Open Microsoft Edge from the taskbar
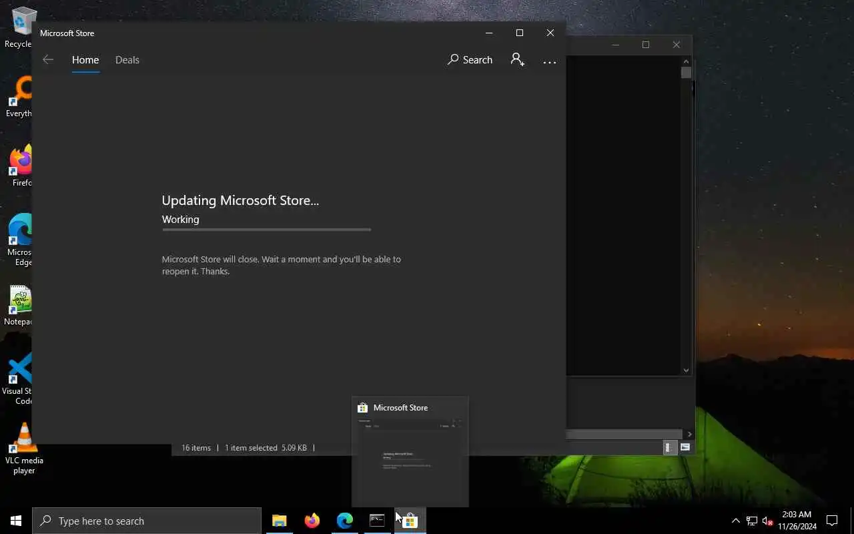 (344, 521)
